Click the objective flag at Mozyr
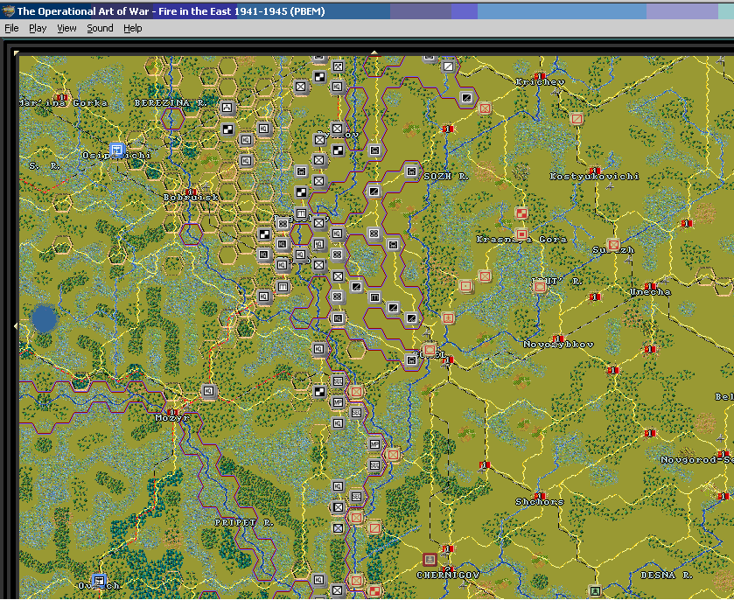The width and height of the screenshot is (734, 600). [x=172, y=412]
